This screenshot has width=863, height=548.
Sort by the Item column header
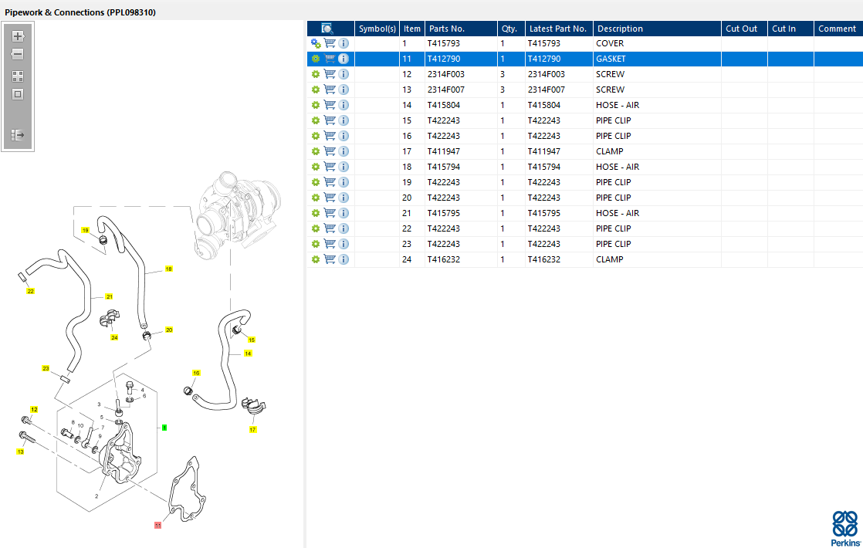point(411,29)
